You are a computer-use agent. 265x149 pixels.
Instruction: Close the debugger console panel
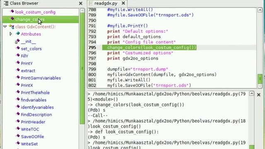[258, 95]
